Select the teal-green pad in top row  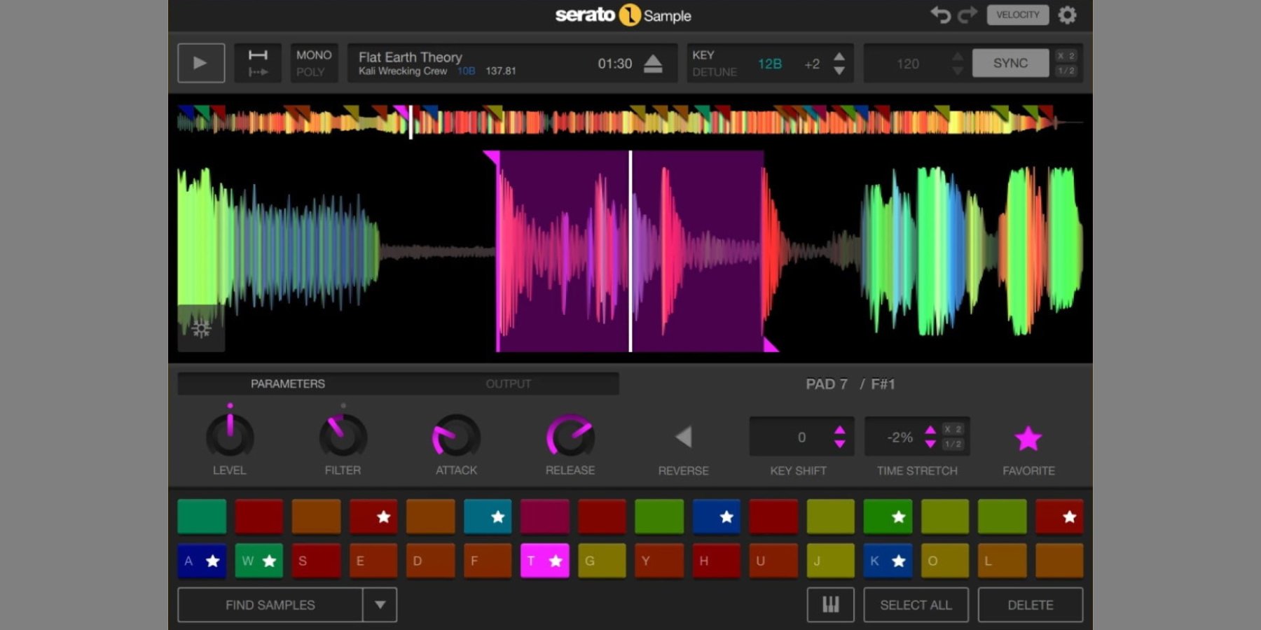pyautogui.click(x=202, y=517)
